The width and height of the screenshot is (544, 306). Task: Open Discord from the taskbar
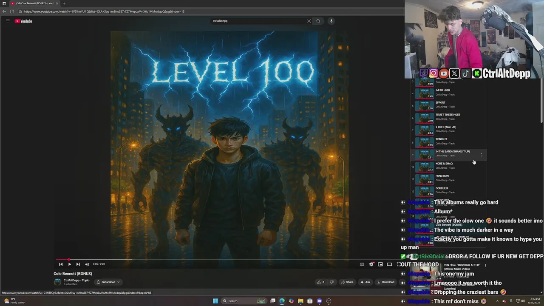click(319, 301)
